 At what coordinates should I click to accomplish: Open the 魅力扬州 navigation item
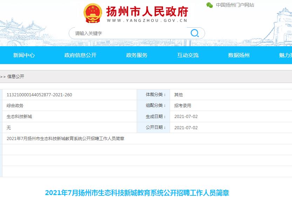tap(285, 55)
